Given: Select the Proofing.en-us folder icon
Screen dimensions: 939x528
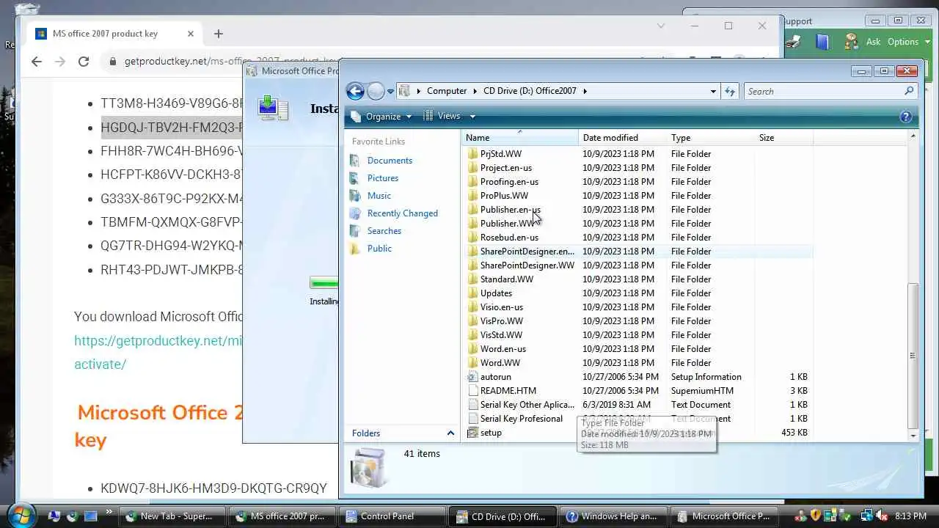Looking at the screenshot, I should click(472, 182).
